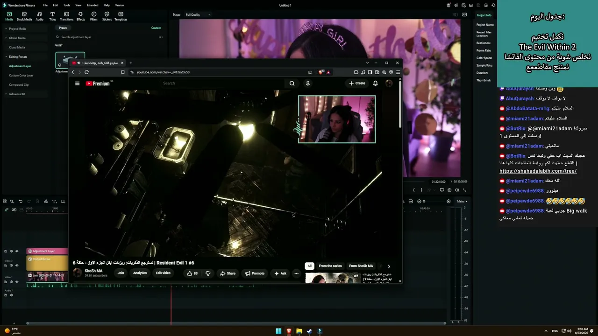Click the Analytics button under video
This screenshot has height=336, width=598.
click(x=140, y=273)
